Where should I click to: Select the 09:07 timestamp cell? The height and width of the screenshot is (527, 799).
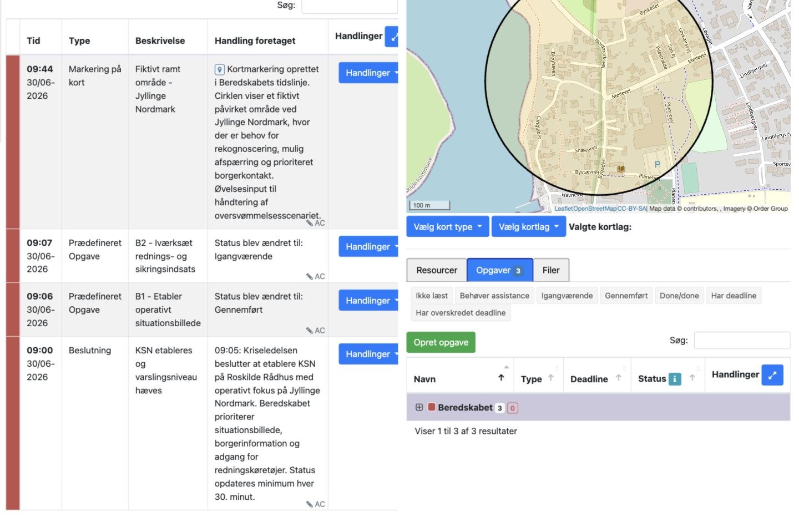(x=40, y=256)
